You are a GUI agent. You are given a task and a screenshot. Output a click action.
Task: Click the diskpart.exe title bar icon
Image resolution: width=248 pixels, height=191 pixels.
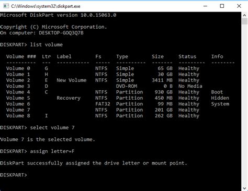click(x=6, y=6)
